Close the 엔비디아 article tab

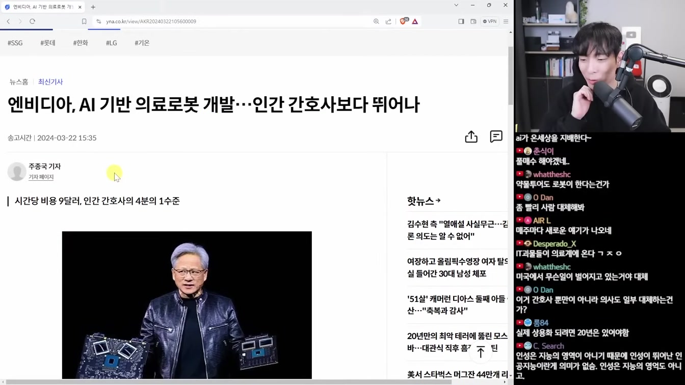tap(80, 7)
